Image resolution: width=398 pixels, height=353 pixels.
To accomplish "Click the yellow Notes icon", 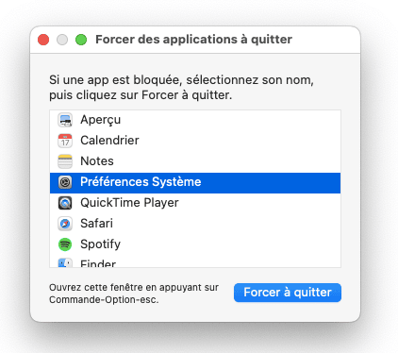I will click(x=65, y=161).
